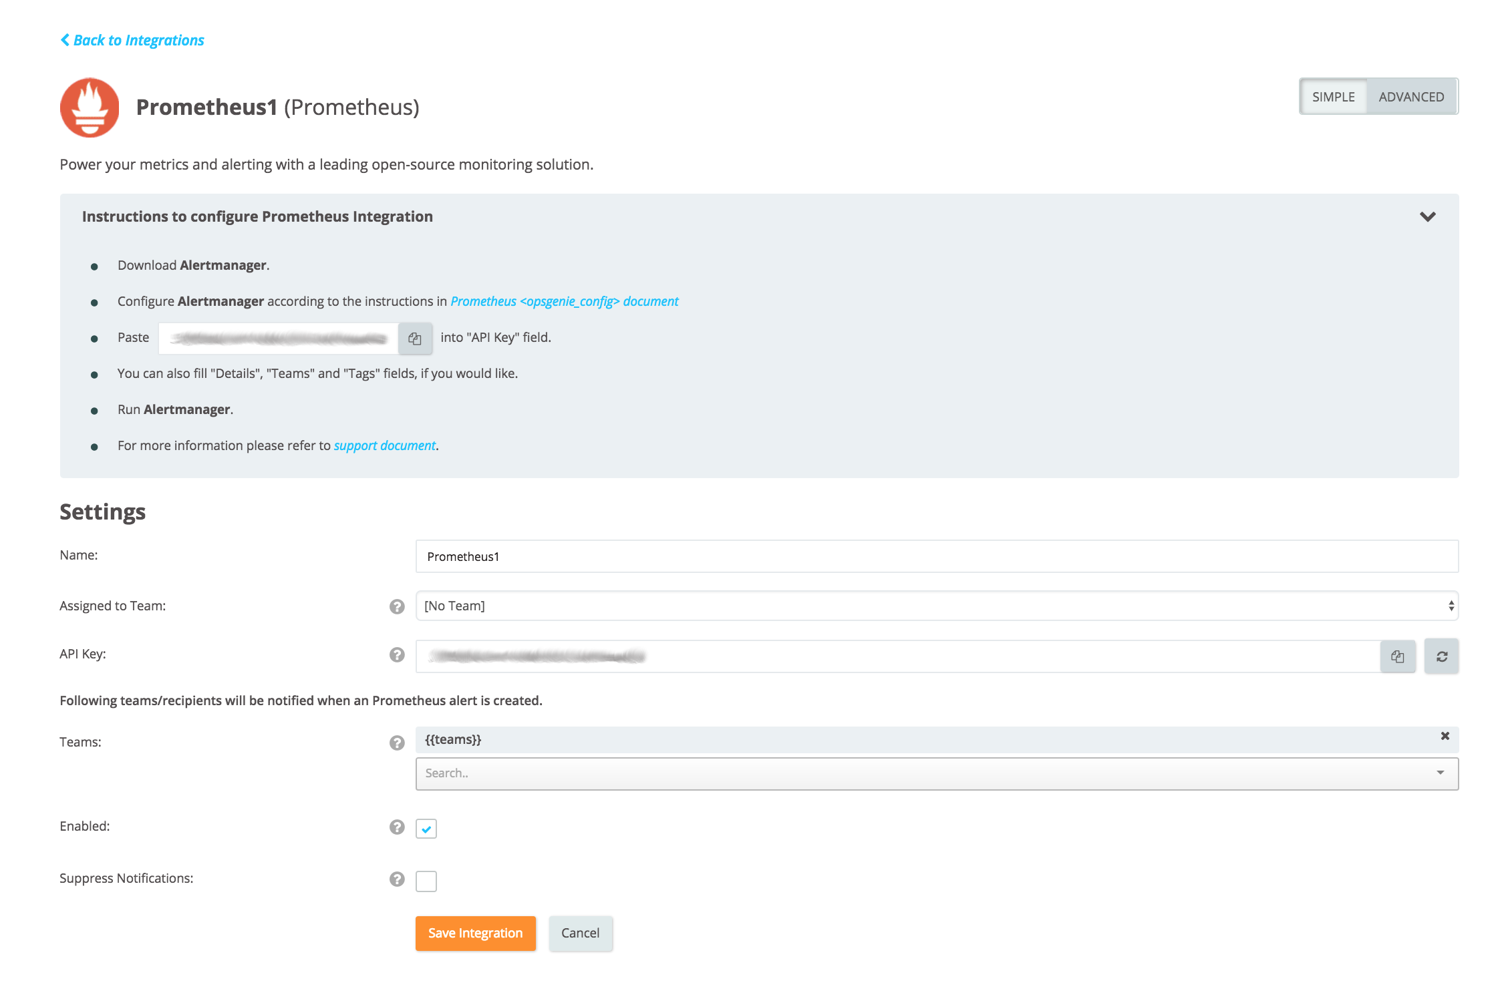Uncheck the Enabled checkbox
Screen dimensions: 1498x1007
pos(426,829)
